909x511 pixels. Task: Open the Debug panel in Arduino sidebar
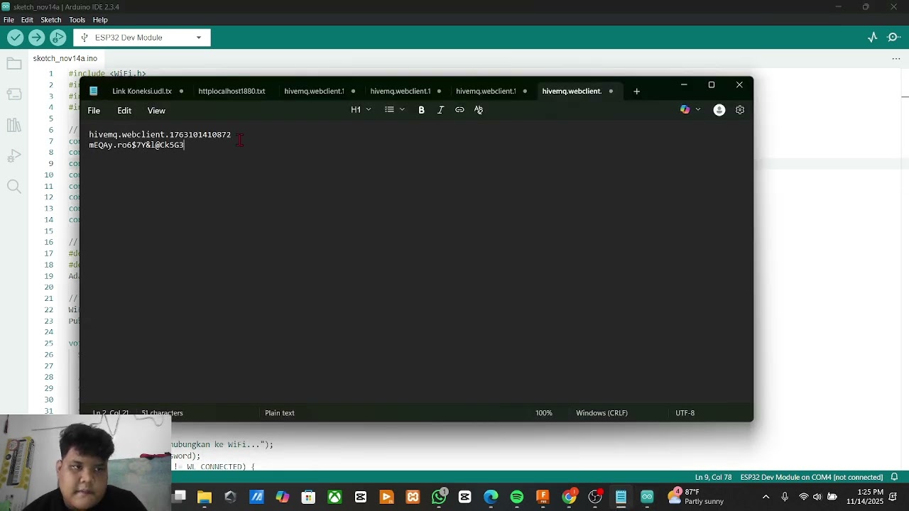13,156
